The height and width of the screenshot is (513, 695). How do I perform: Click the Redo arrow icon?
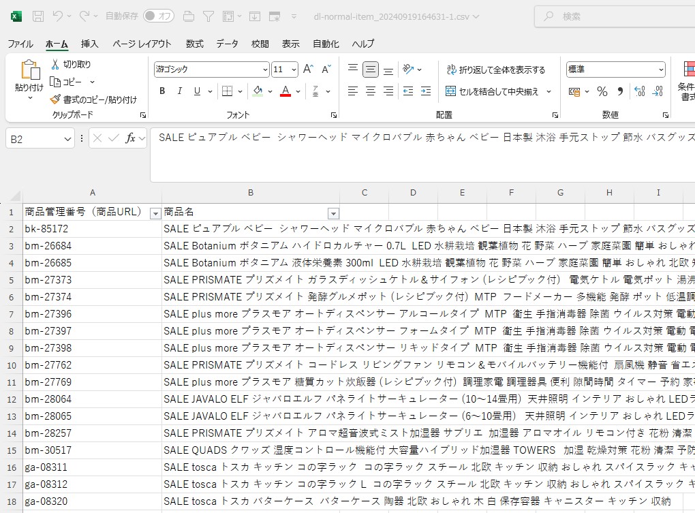pos(84,16)
